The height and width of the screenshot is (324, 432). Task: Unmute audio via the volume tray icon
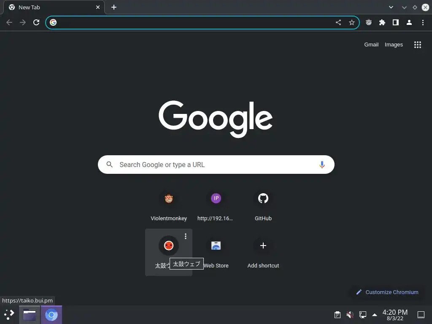coord(350,315)
